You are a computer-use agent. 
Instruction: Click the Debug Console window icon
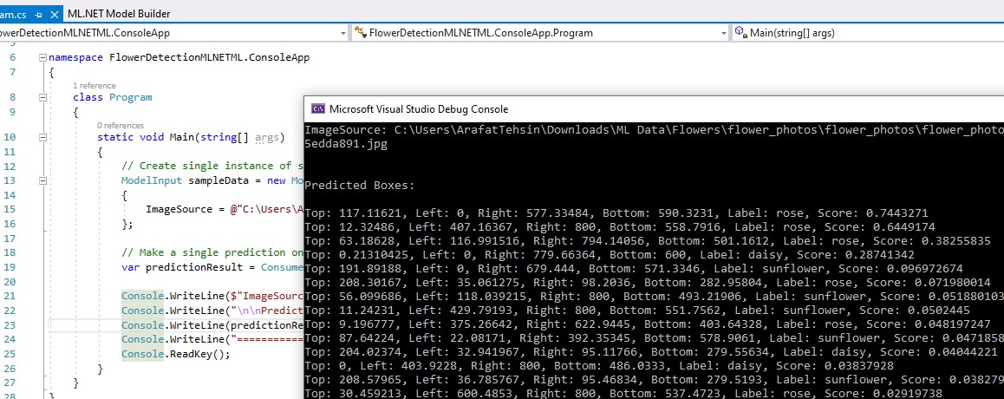click(x=318, y=109)
